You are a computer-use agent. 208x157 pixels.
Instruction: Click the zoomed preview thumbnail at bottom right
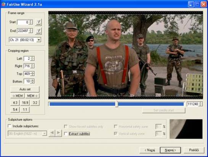[186, 129]
